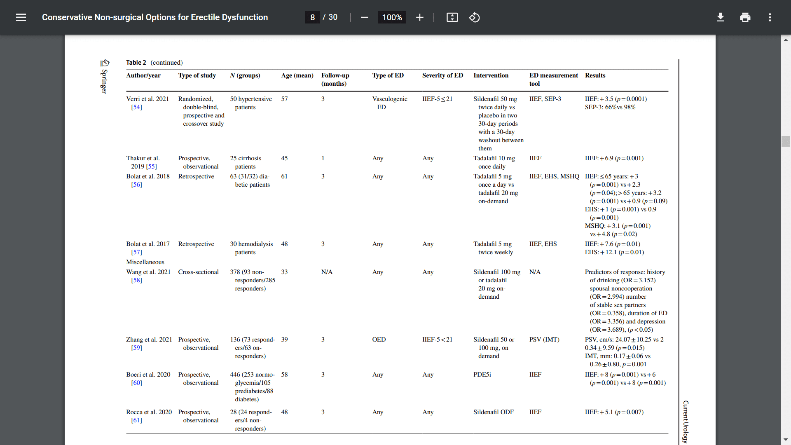The image size is (791, 445).
Task: Open reference link [56] for Bolat 2018
Action: (x=136, y=185)
